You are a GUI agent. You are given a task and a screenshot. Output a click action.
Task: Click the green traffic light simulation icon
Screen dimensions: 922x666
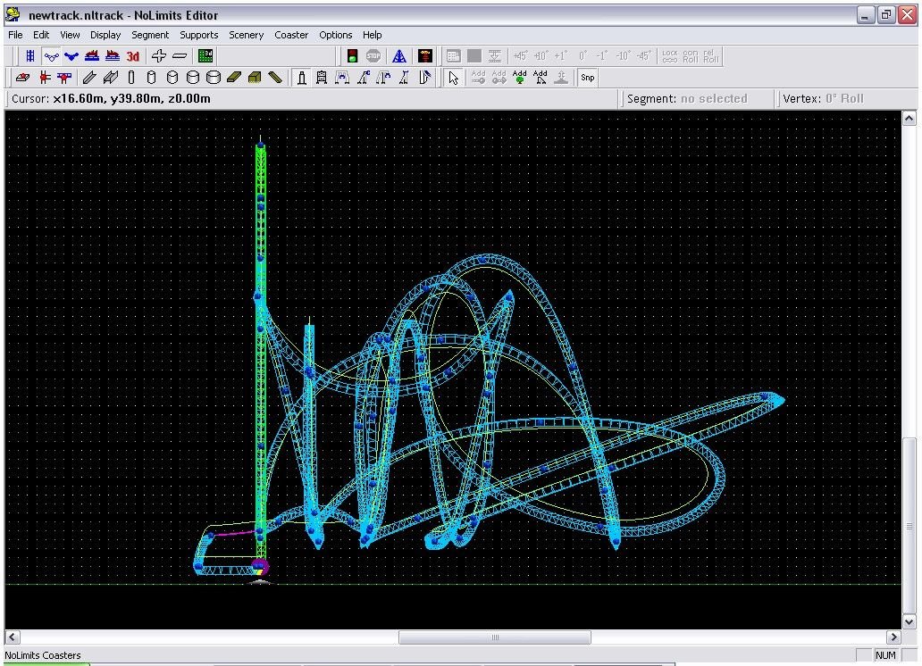coord(352,56)
